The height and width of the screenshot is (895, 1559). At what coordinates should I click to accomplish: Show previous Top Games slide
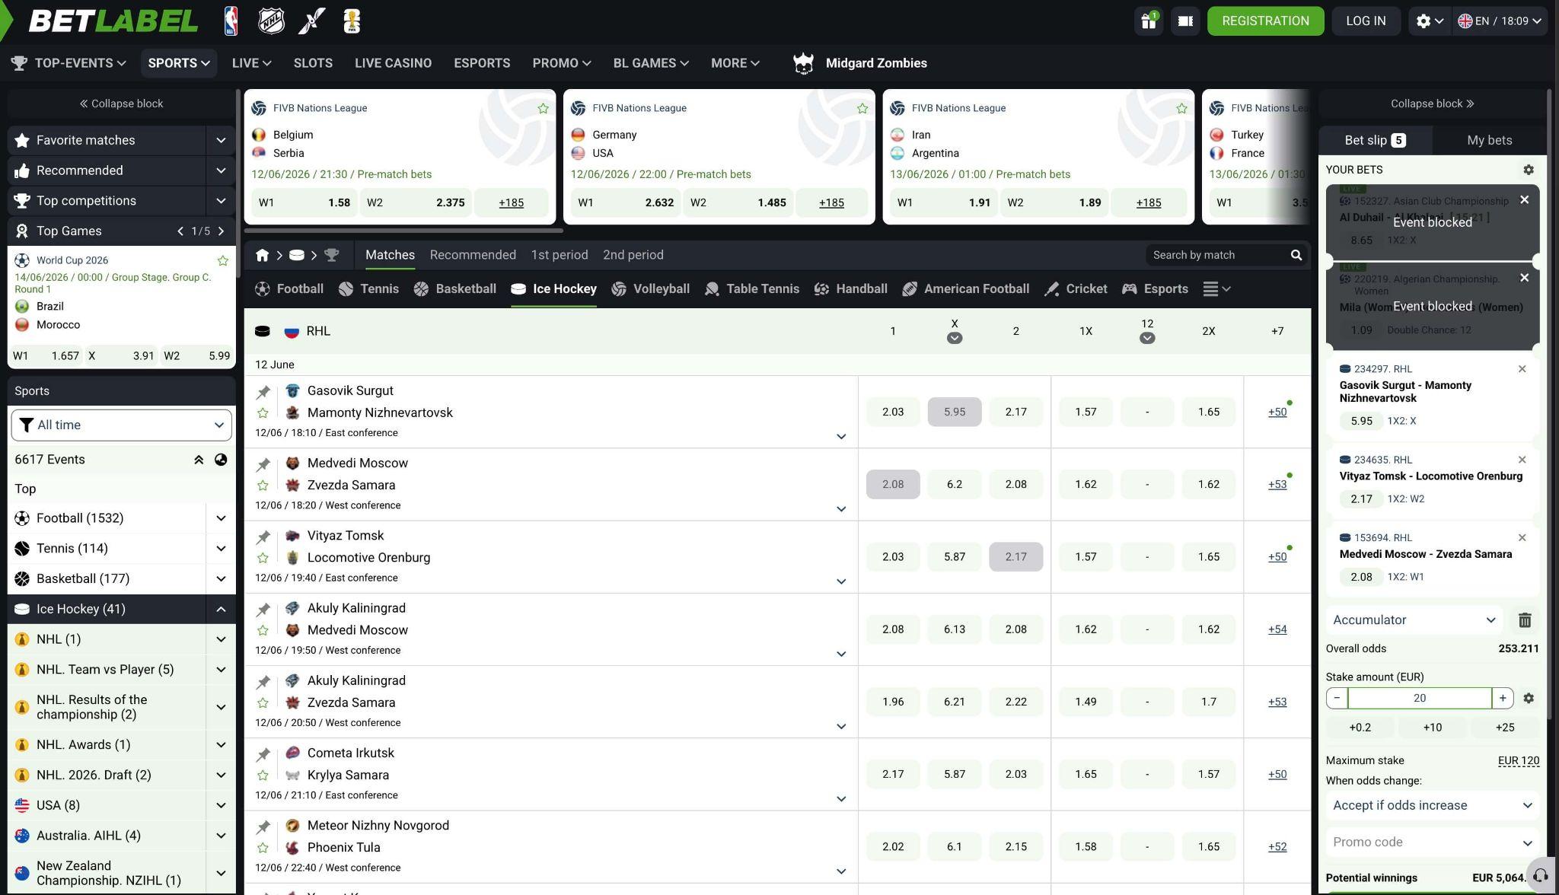(180, 231)
